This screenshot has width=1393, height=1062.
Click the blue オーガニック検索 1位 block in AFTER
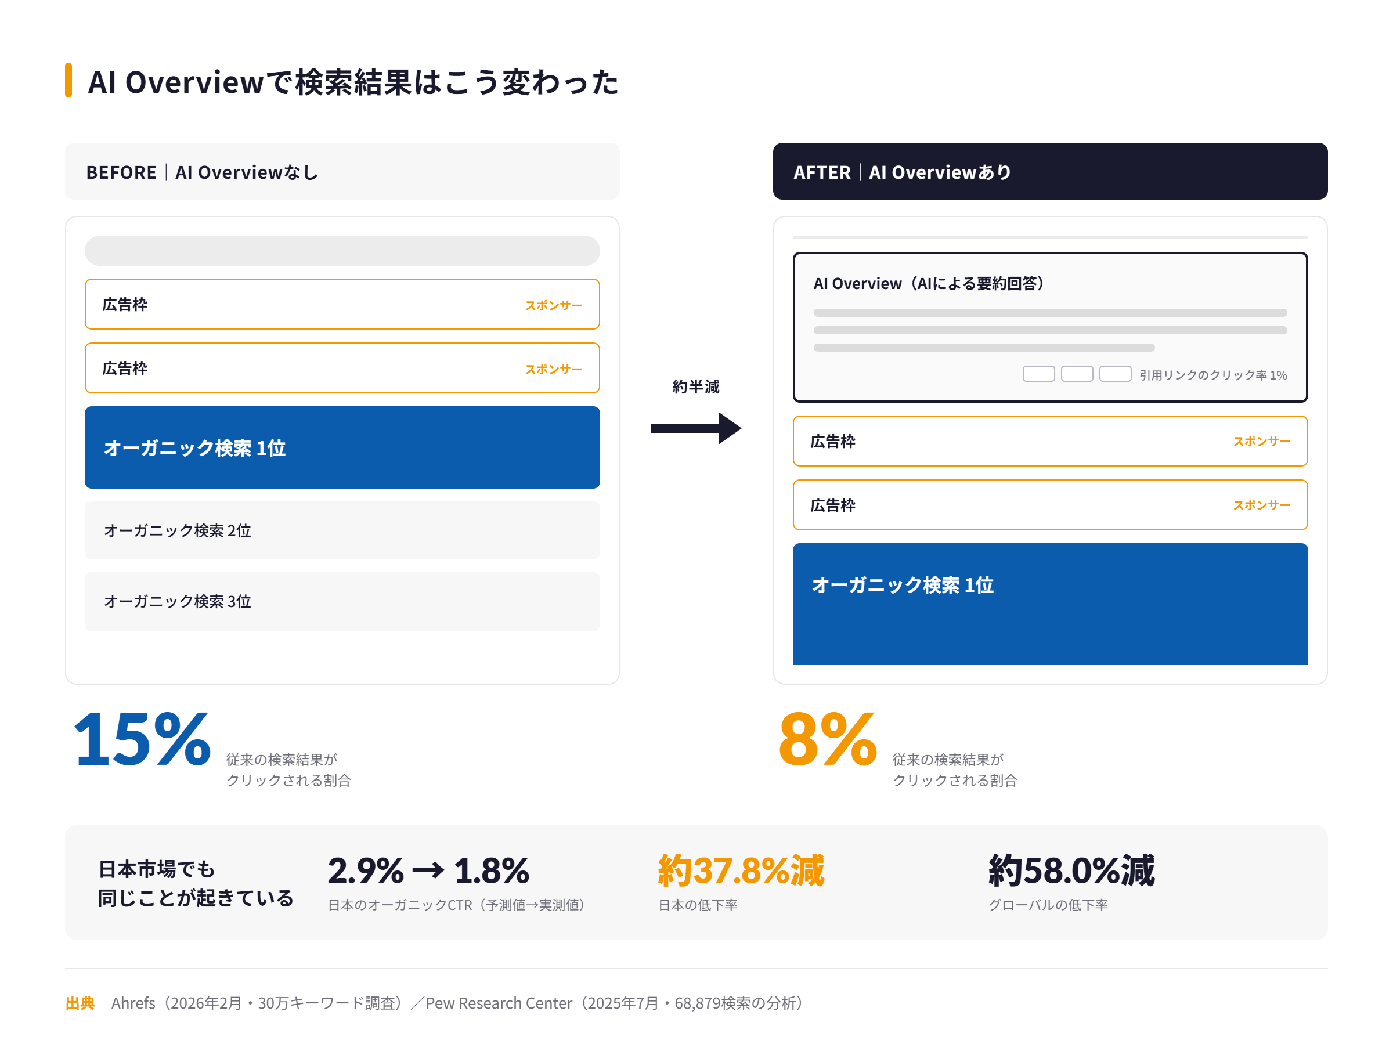coord(1049,604)
